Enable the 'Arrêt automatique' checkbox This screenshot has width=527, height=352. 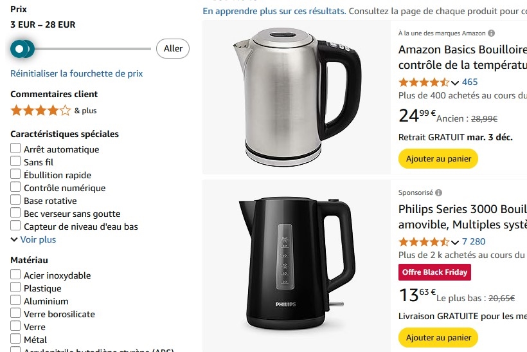16,149
